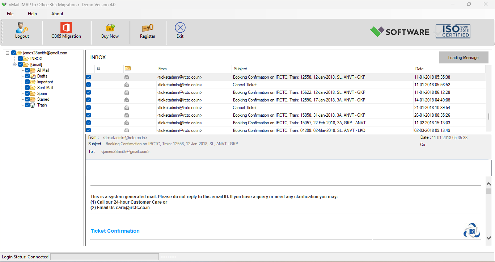
Task: Click mail icon in 05:56:52 Cancel Ticket row
Action: 127,85
